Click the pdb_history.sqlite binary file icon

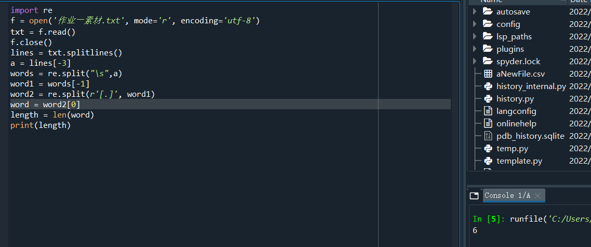click(x=488, y=136)
